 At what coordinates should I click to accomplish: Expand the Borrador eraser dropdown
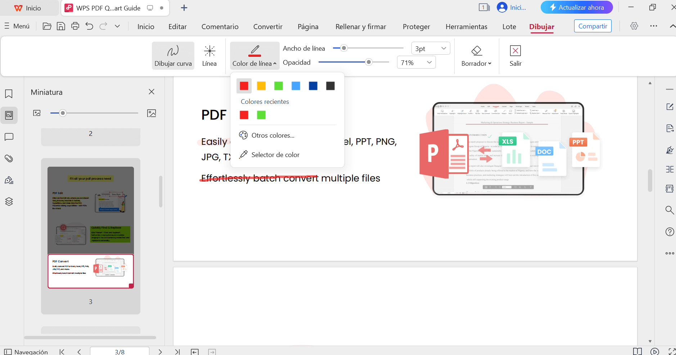(476, 63)
